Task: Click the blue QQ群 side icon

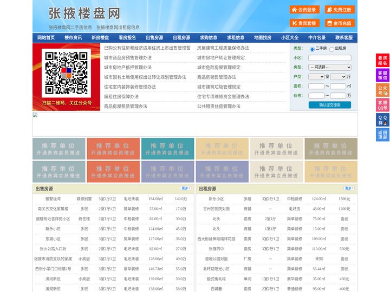Action: [382, 120]
